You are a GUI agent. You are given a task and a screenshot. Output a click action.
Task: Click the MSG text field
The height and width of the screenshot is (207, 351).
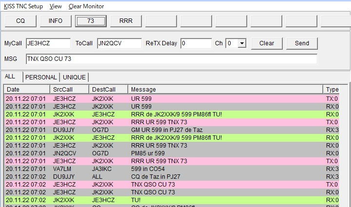[171, 59]
